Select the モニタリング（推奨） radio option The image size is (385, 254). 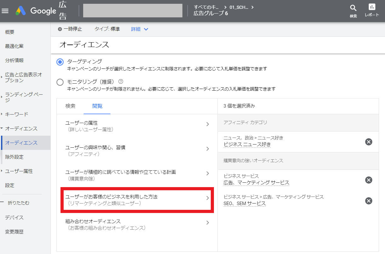60,82
